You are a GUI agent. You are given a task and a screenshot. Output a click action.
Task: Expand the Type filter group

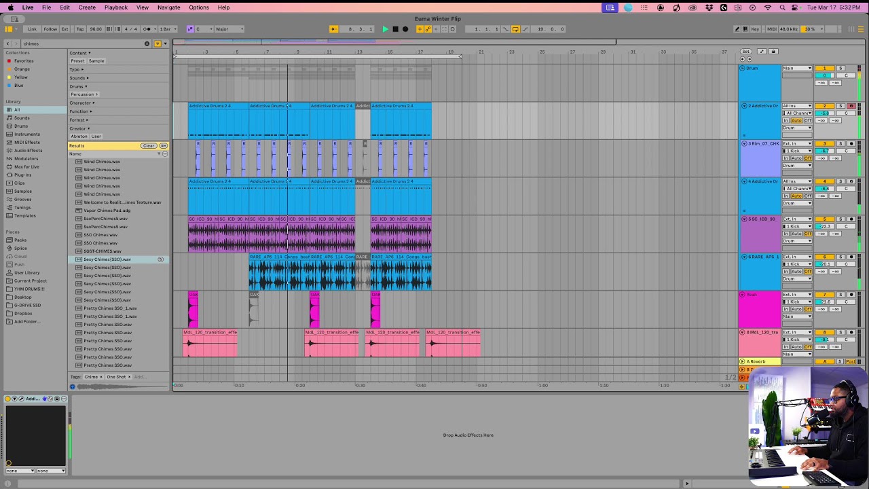tap(77, 69)
